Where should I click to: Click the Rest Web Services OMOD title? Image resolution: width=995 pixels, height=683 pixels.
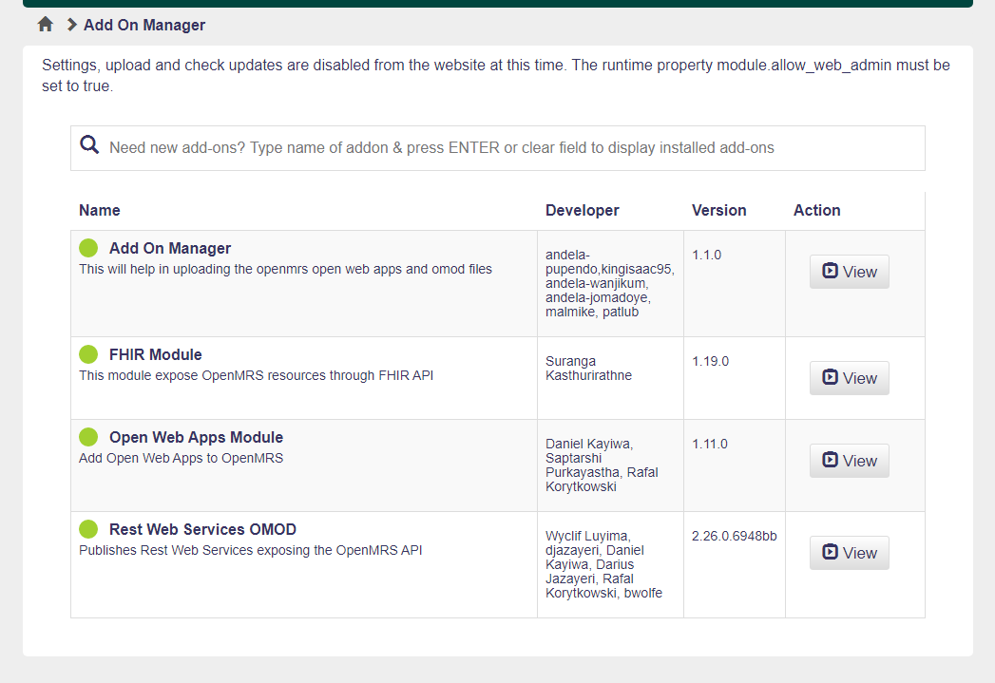point(202,529)
